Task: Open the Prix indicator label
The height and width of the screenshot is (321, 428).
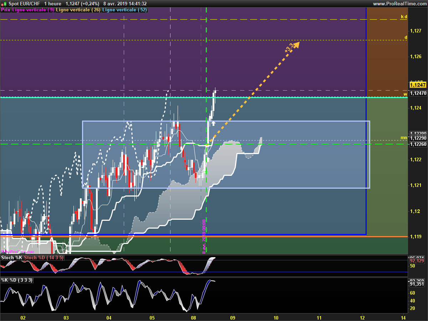Action: [6, 10]
